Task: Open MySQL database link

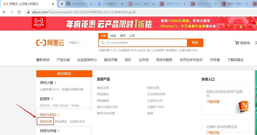Action: pyautogui.click(x=45, y=105)
